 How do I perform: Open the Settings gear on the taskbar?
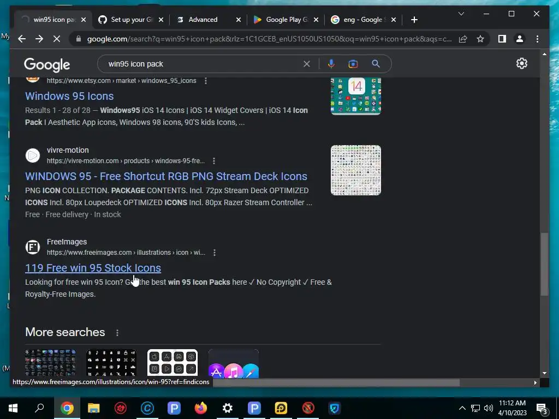coord(228,408)
